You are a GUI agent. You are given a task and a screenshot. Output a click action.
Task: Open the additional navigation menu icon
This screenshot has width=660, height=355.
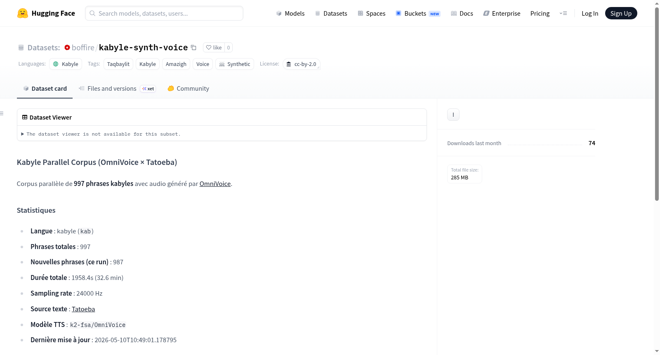563,13
